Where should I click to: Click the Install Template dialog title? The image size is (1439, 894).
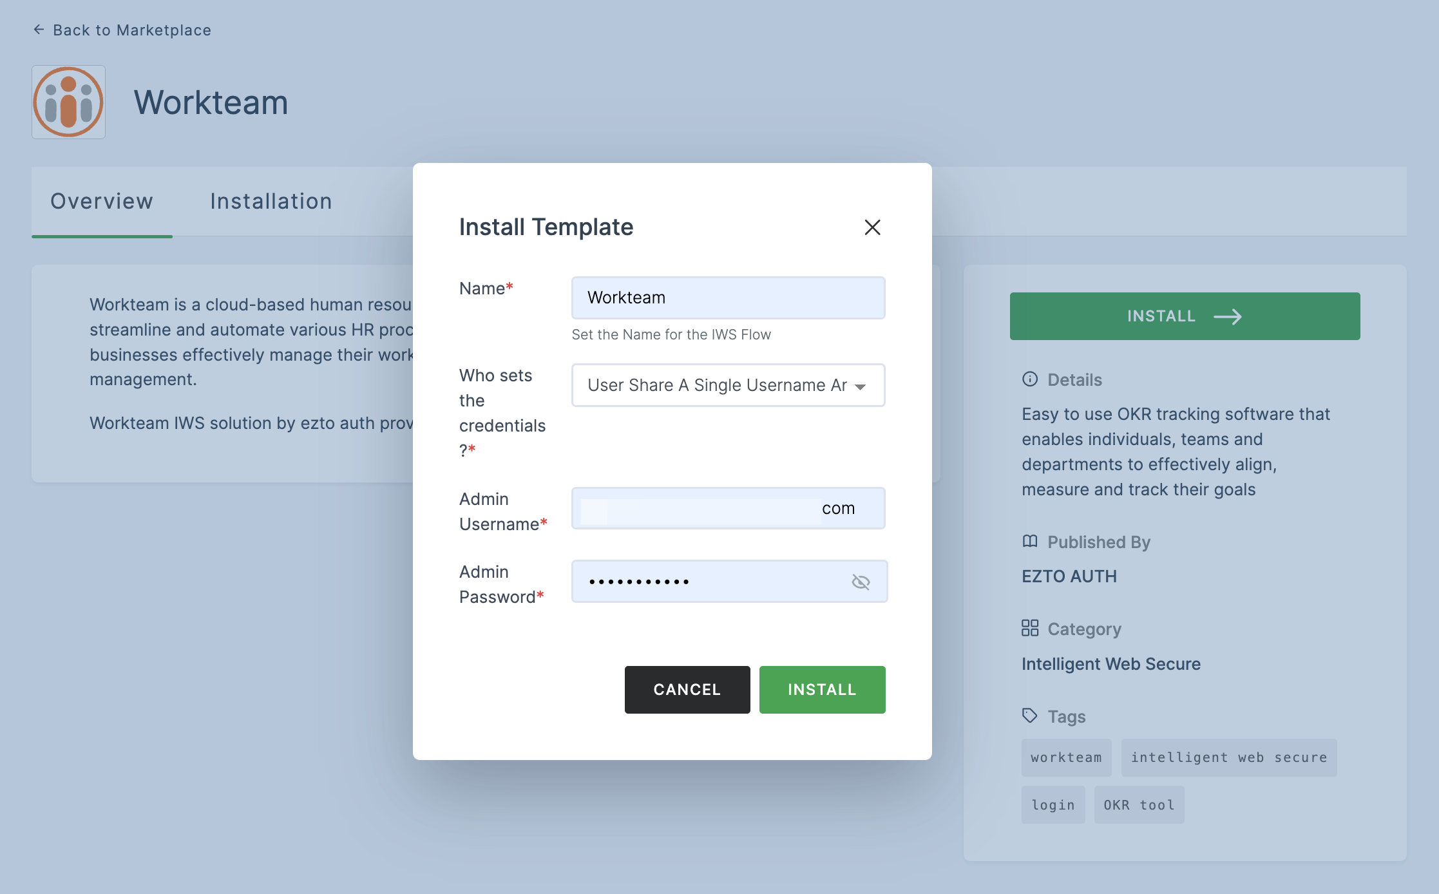coord(546,227)
